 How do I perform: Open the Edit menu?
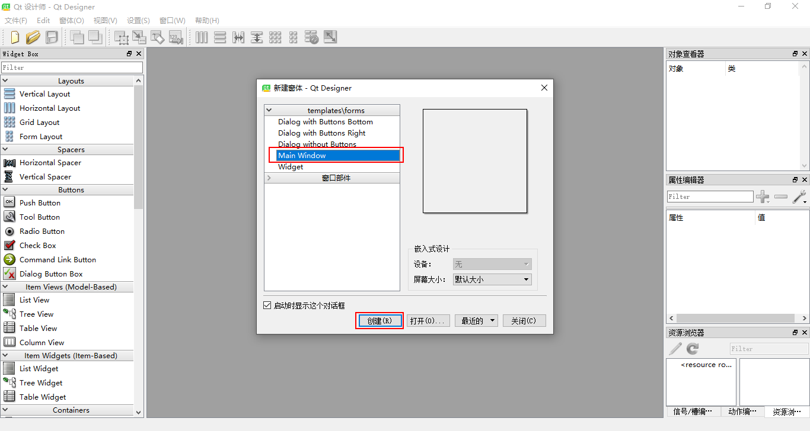coord(43,20)
